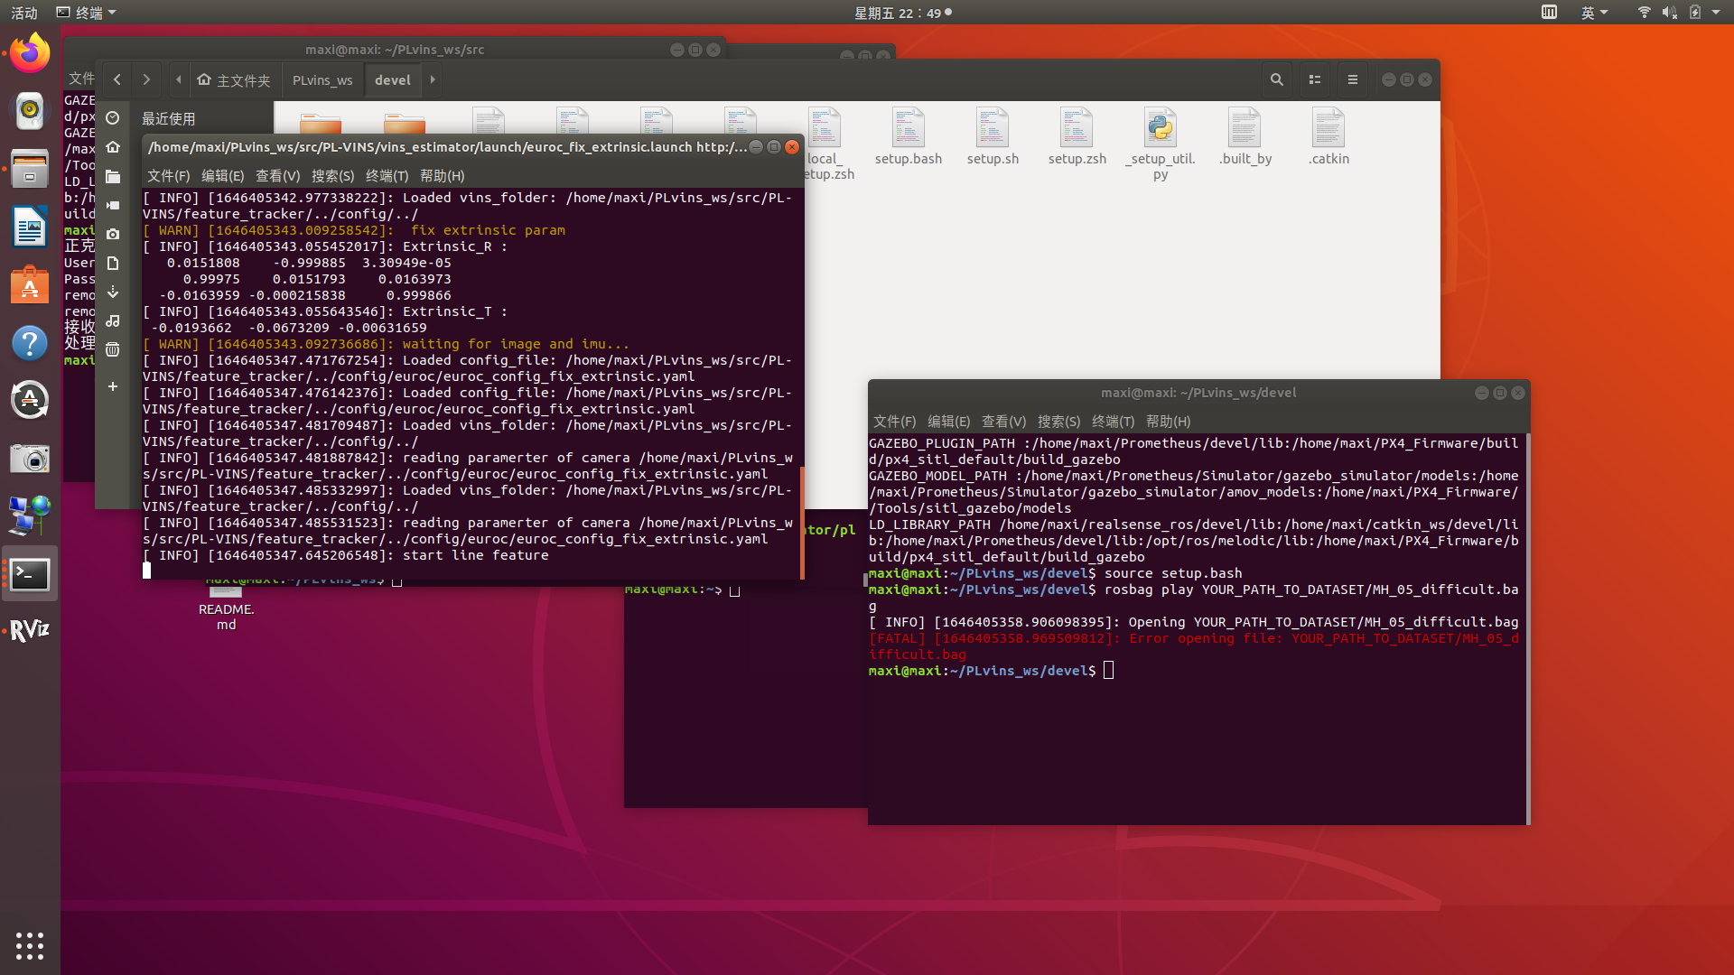
Task: Expand the system status menu arrow
Action: click(x=1716, y=13)
